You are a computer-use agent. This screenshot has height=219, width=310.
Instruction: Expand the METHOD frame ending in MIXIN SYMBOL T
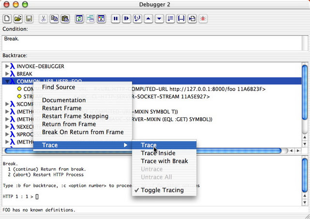(x=7, y=111)
